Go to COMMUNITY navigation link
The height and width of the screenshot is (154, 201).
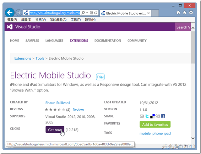click(x=137, y=41)
